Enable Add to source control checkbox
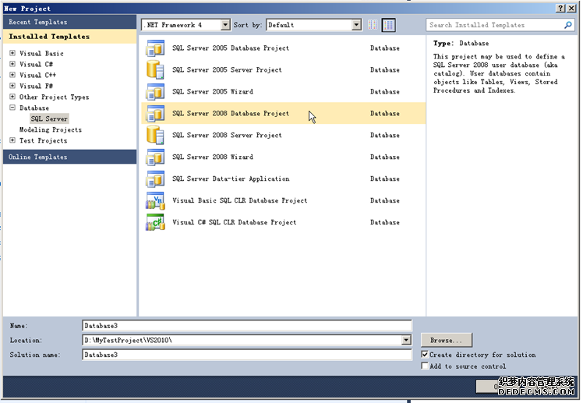The image size is (583, 403). (425, 366)
